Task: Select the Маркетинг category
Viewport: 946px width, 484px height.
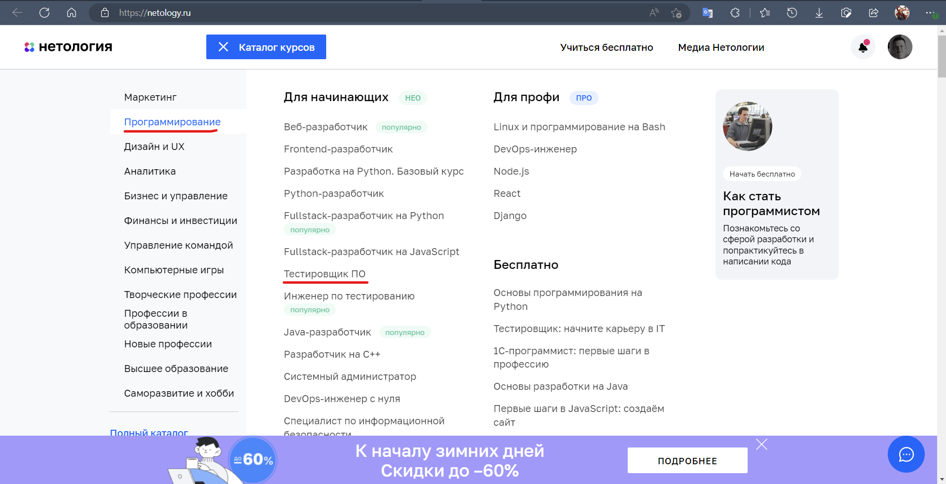Action: 151,97
